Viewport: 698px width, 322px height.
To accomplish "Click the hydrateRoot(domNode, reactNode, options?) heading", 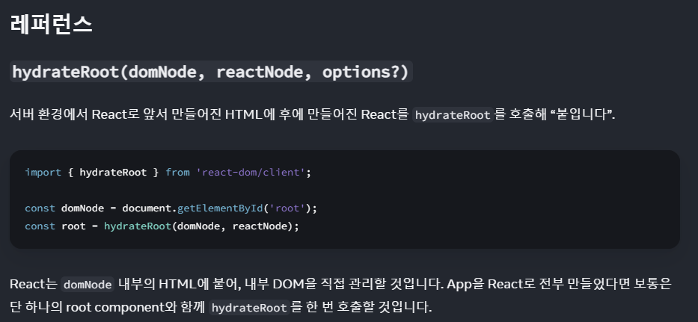I will pos(211,72).
